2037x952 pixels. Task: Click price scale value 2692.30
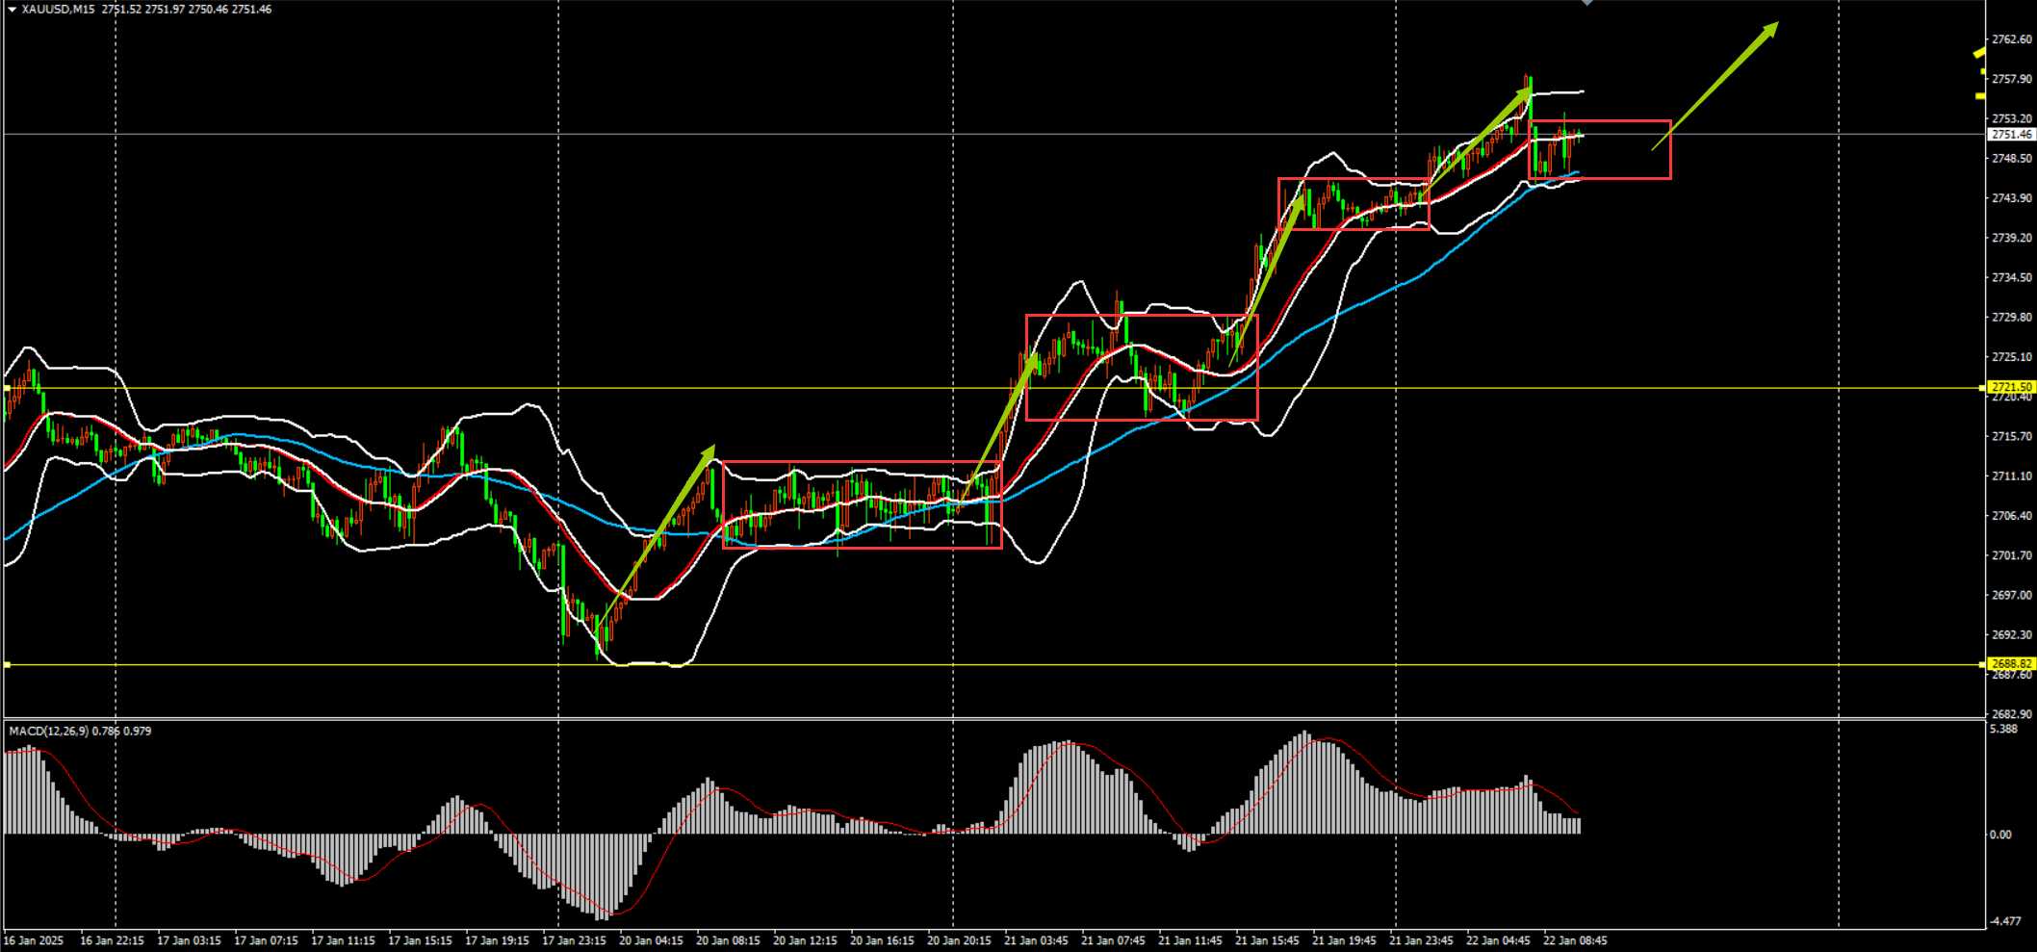(x=2012, y=635)
